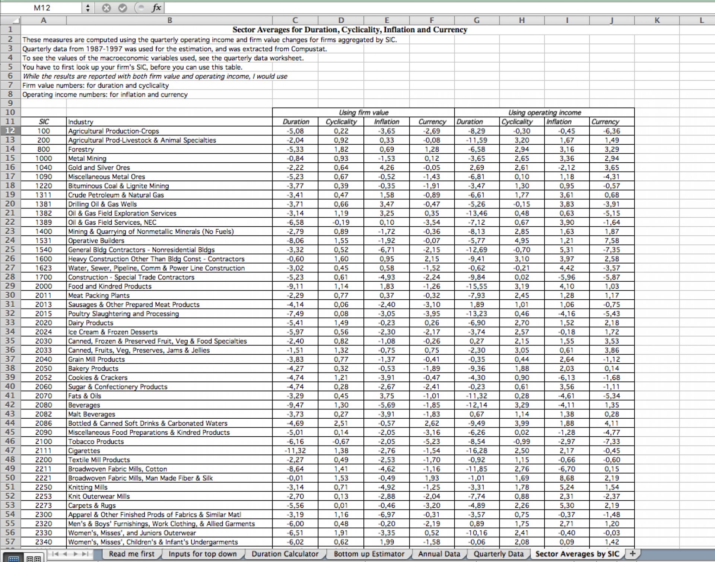
Task: Select column A header
Action: coord(44,20)
